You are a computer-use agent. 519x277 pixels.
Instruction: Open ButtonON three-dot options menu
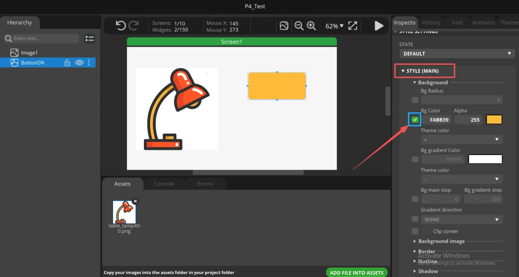[x=89, y=63]
